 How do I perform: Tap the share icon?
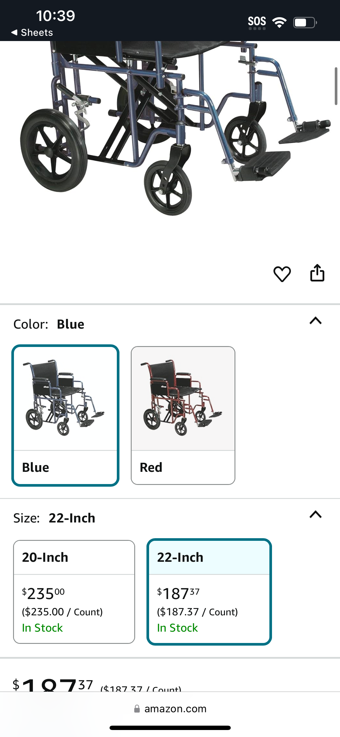pyautogui.click(x=317, y=273)
